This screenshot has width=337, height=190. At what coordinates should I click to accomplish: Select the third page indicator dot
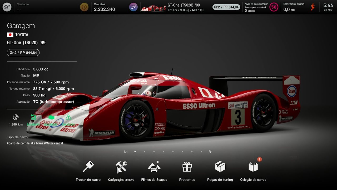pyautogui.click(x=154, y=152)
